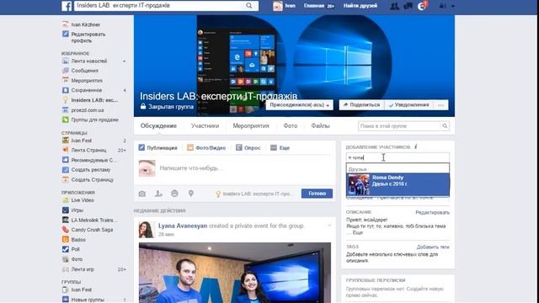
Task: Click tag people icon in composer
Action: [x=158, y=194]
